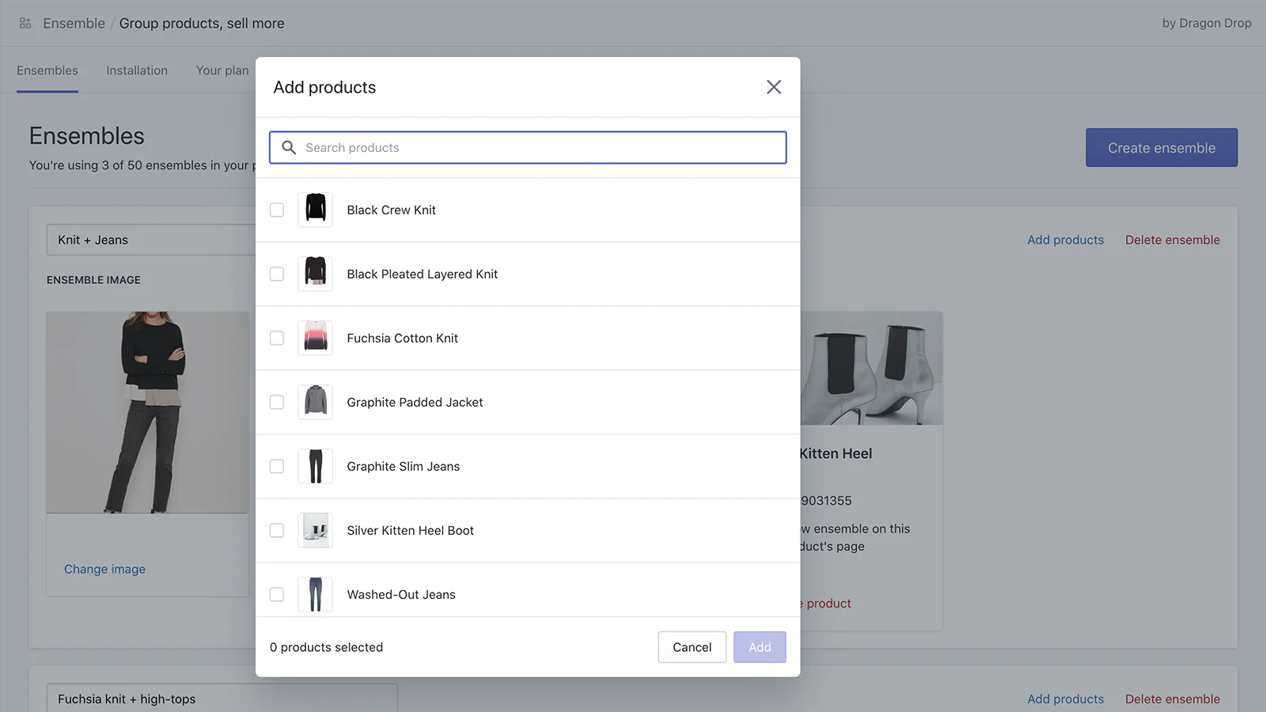The width and height of the screenshot is (1266, 712).
Task: Click the by Dragon Drop text
Action: (1207, 23)
